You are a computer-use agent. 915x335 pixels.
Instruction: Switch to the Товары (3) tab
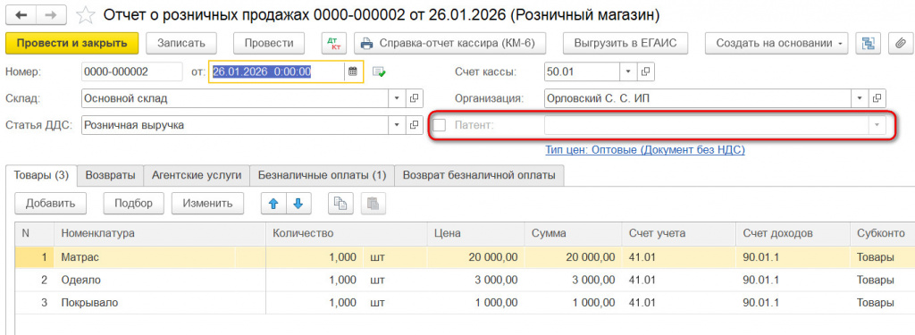[x=41, y=175]
